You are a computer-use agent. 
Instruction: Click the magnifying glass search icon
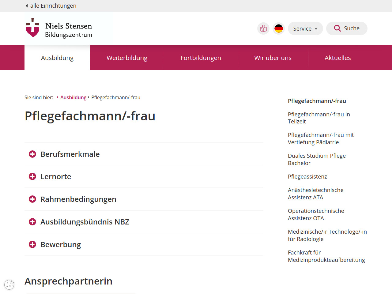337,28
